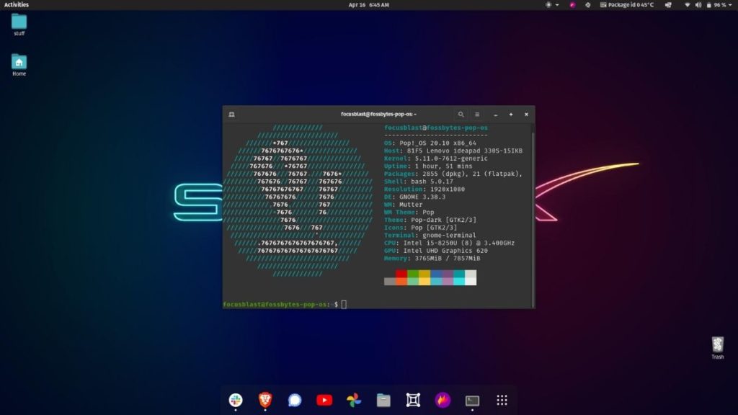The image size is (738, 415).
Task: Launch Slack from the dock
Action: point(235,401)
